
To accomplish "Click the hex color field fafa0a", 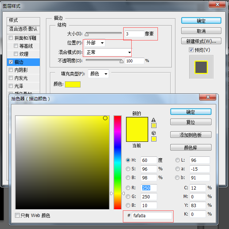I will point(152,216).
